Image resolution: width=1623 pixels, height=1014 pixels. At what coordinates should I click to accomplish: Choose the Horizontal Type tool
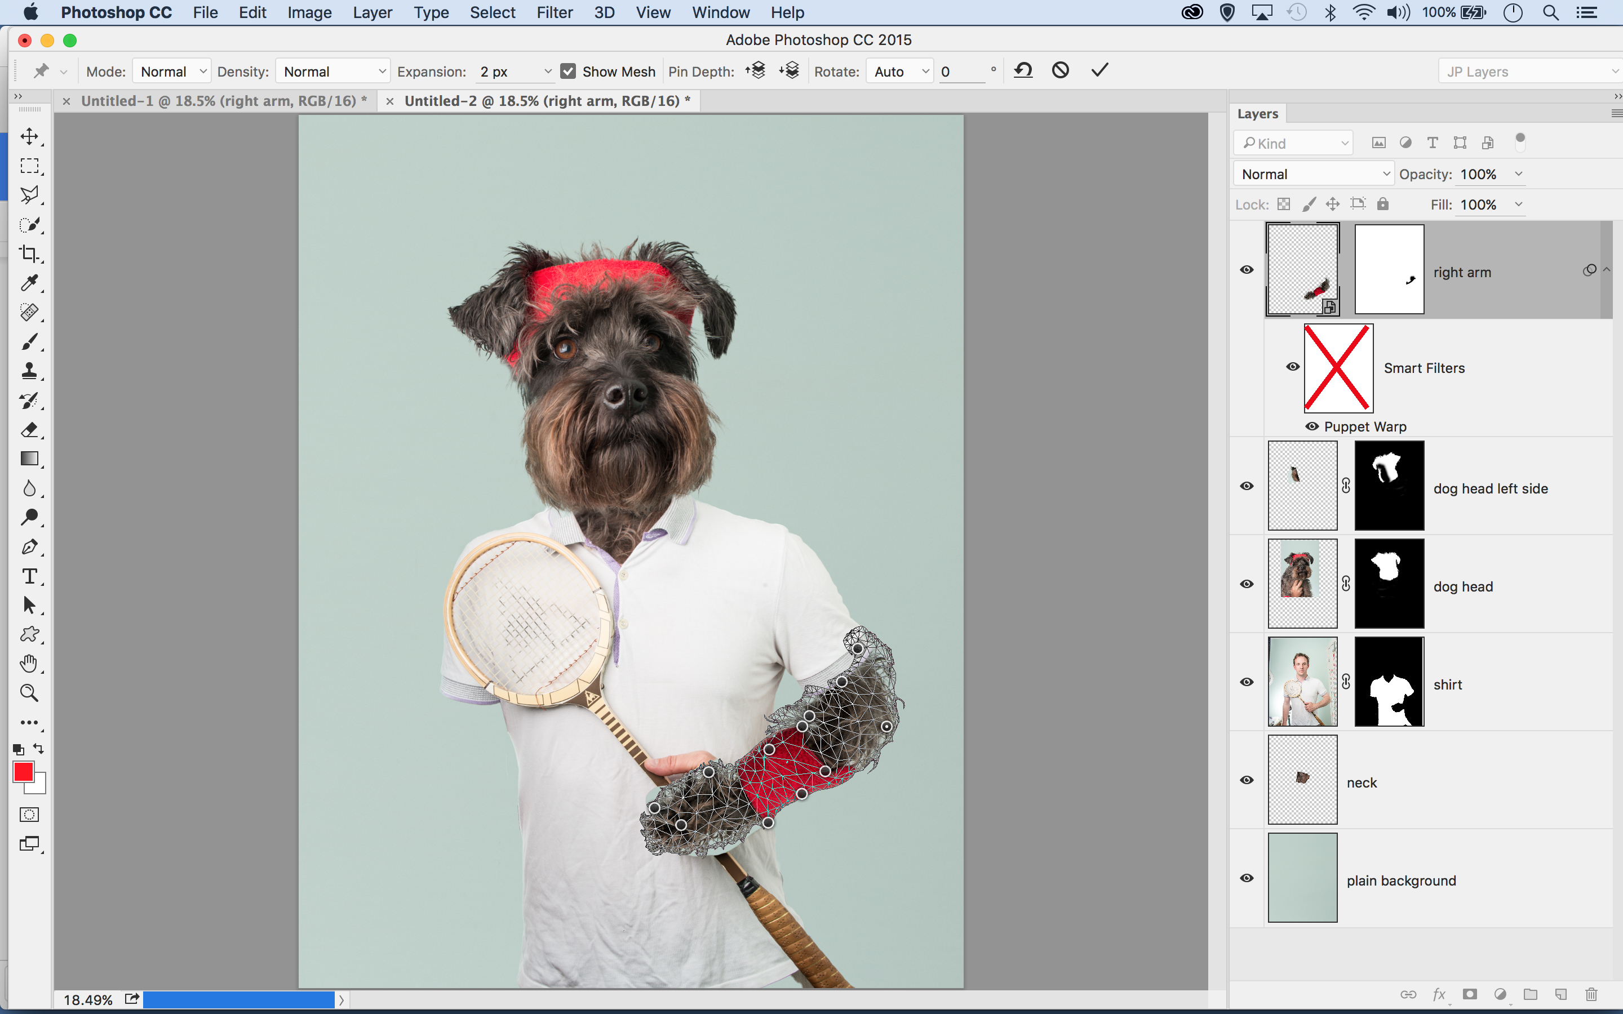click(29, 576)
